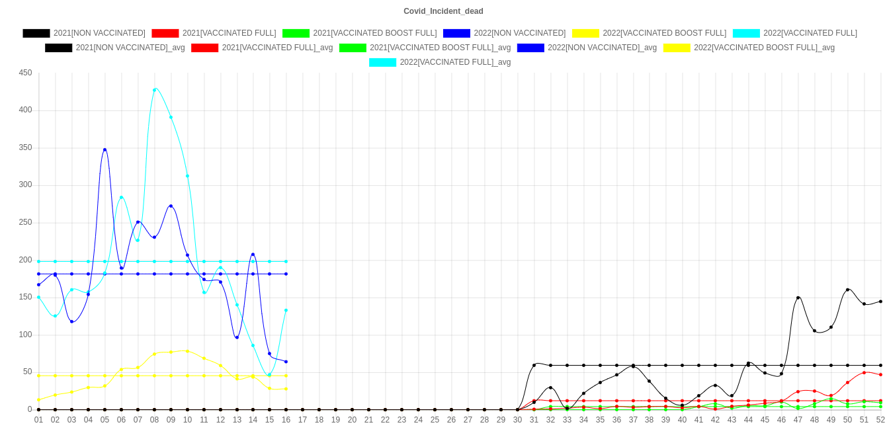Click blue swatch for 2022[NON VACCINATED] legend
Image resolution: width=887 pixels, height=443 pixels.
[456, 33]
